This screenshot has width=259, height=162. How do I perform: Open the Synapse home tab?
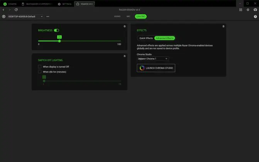coord(10,4)
